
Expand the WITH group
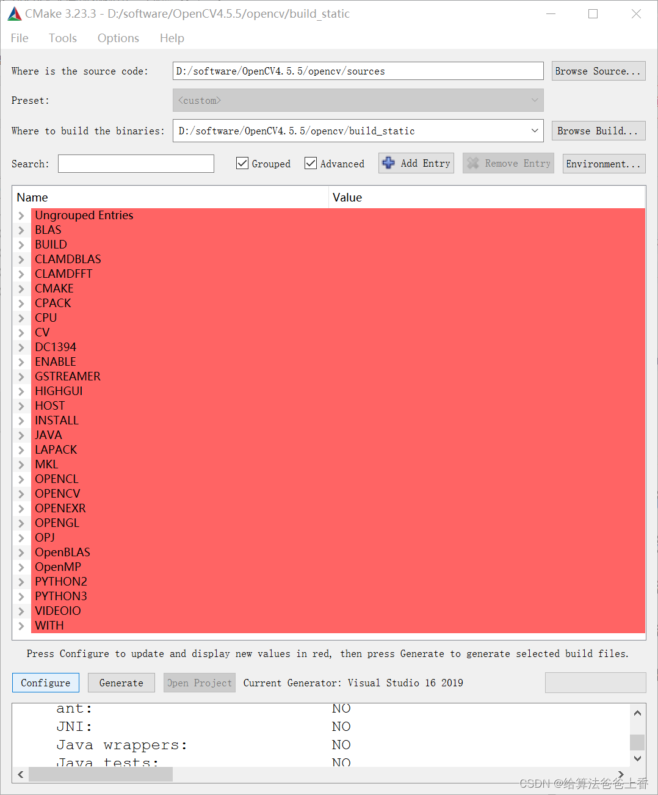[x=21, y=626]
